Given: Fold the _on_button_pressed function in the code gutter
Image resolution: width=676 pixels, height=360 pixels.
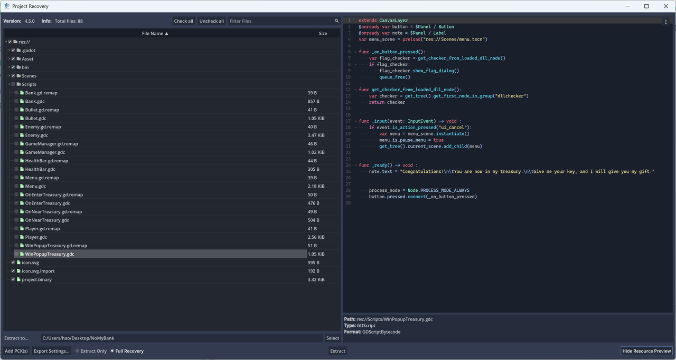Looking at the screenshot, I should (x=355, y=52).
